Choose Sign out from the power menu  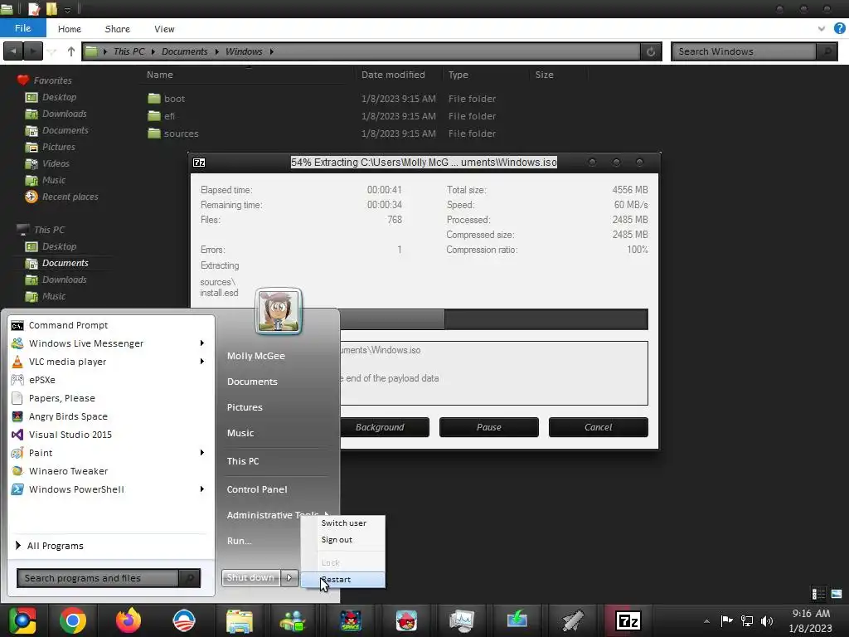coord(337,539)
